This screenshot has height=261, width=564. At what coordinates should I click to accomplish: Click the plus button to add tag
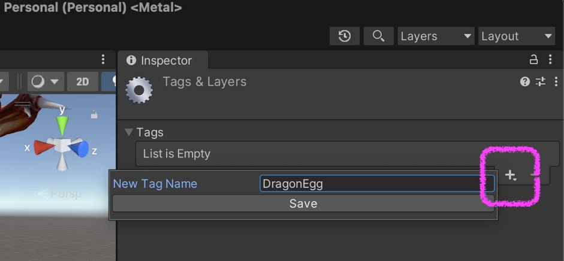pos(510,175)
